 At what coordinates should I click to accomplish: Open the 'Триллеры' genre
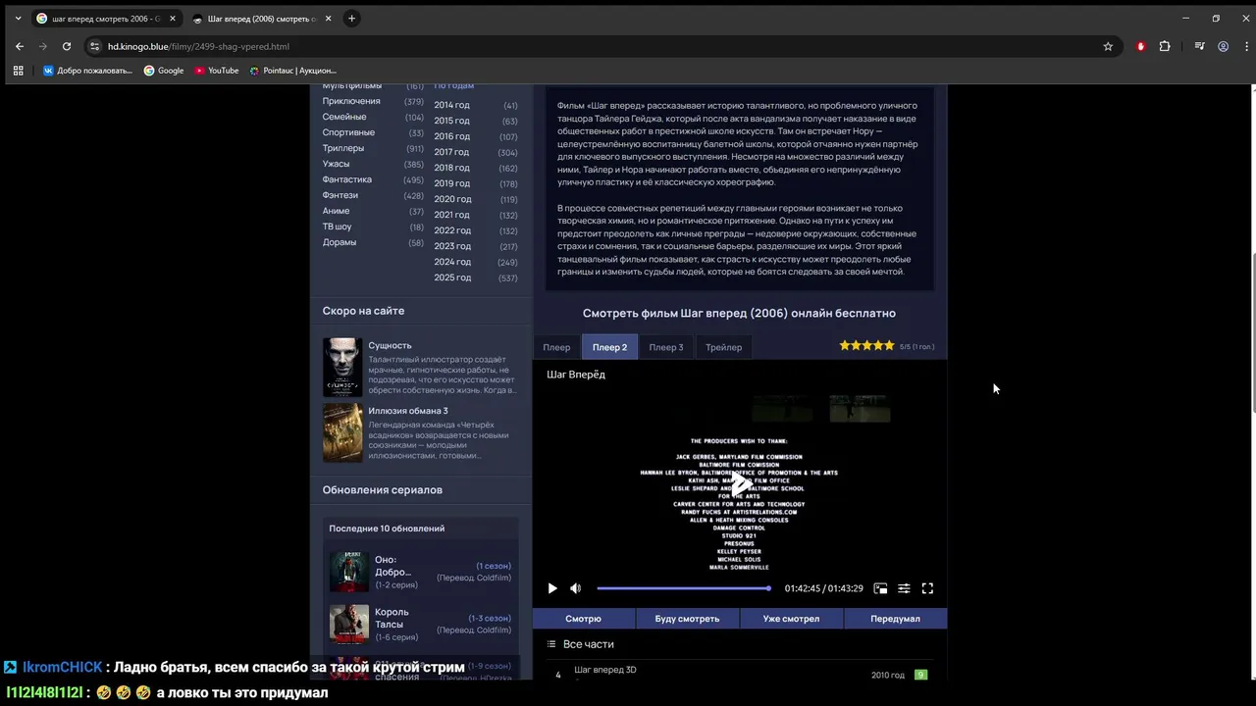[343, 148]
